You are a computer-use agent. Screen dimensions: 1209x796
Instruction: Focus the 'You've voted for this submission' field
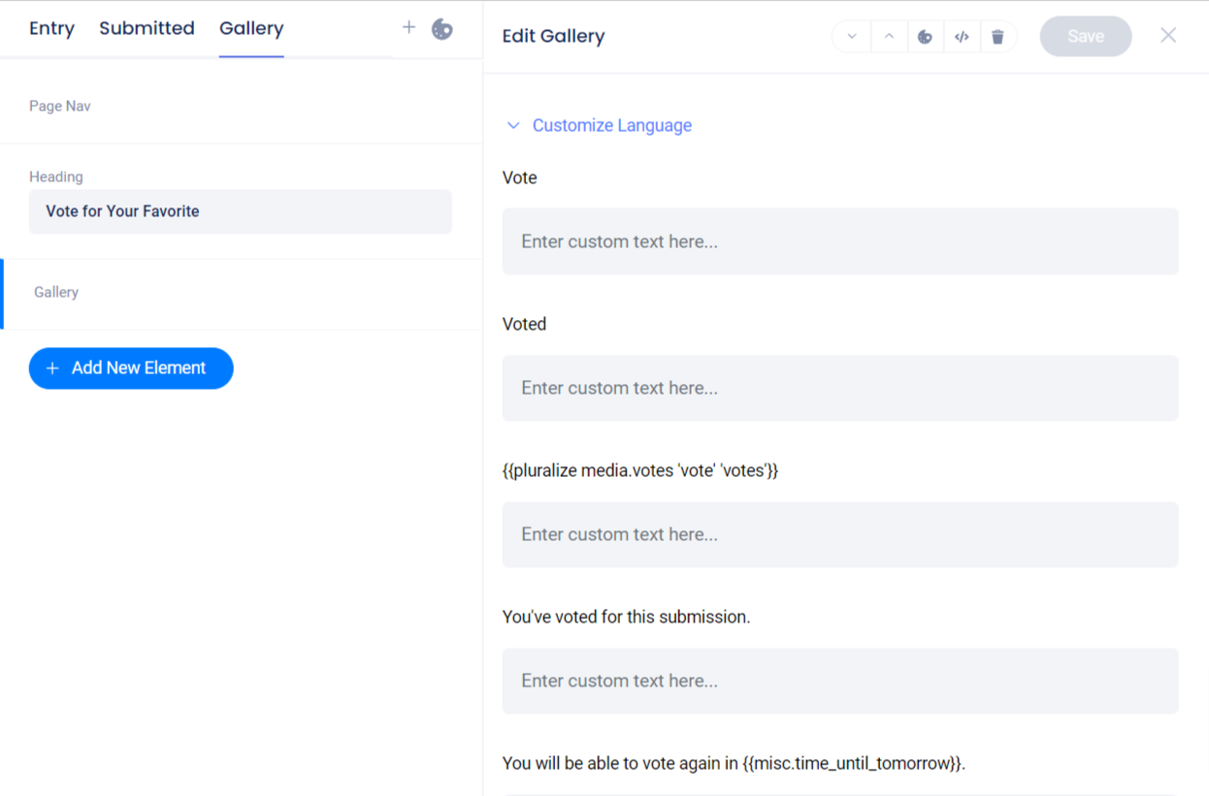pyautogui.click(x=839, y=681)
